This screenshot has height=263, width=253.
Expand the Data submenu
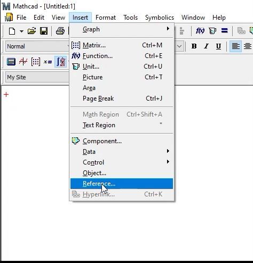pos(122,152)
